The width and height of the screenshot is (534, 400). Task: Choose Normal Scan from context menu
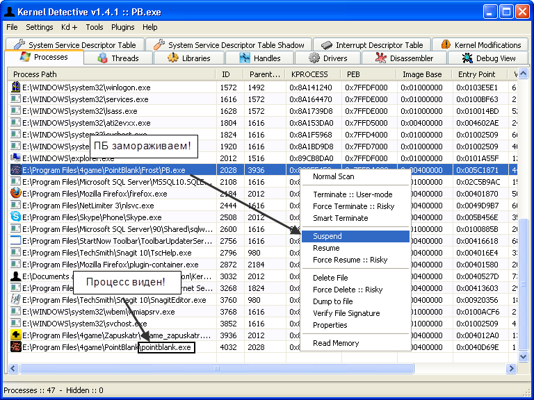[355, 176]
